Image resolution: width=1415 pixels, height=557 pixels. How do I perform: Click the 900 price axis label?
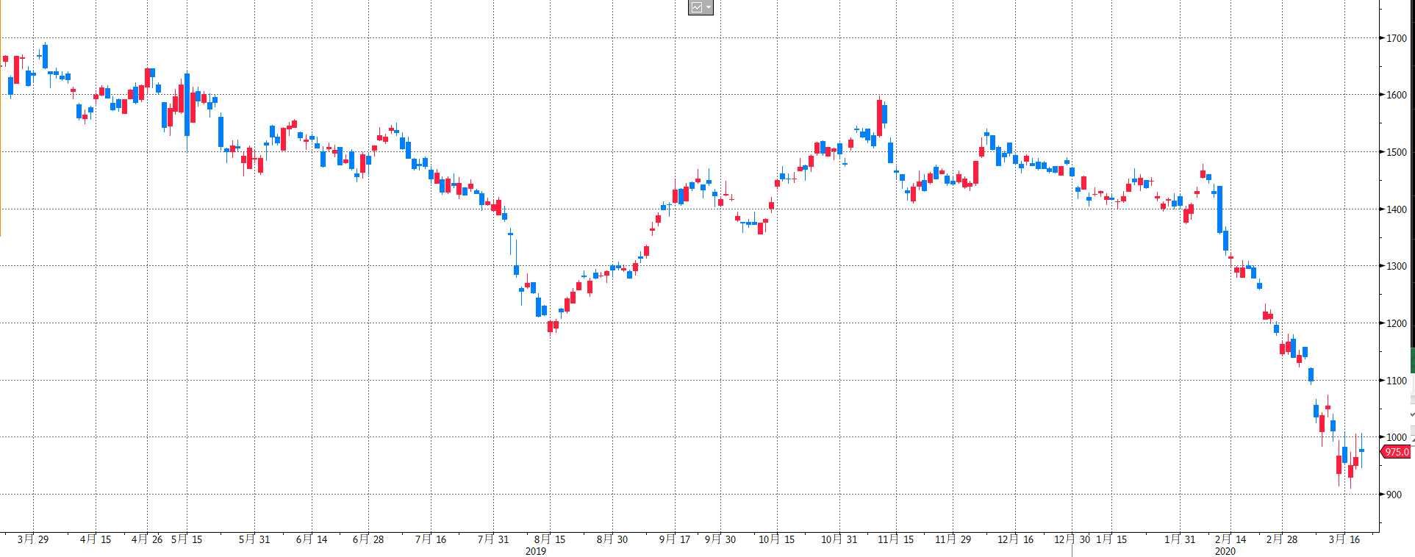[1394, 495]
